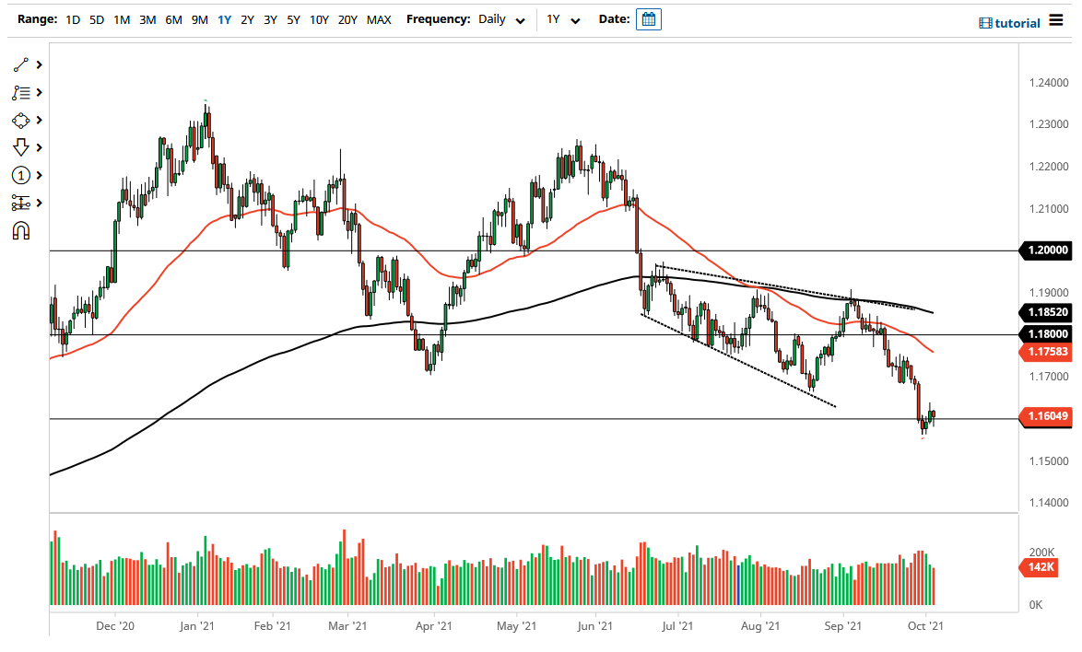Image resolution: width=1082 pixels, height=652 pixels.
Task: Click the 1.24000 price axis value
Action: coord(1048,83)
